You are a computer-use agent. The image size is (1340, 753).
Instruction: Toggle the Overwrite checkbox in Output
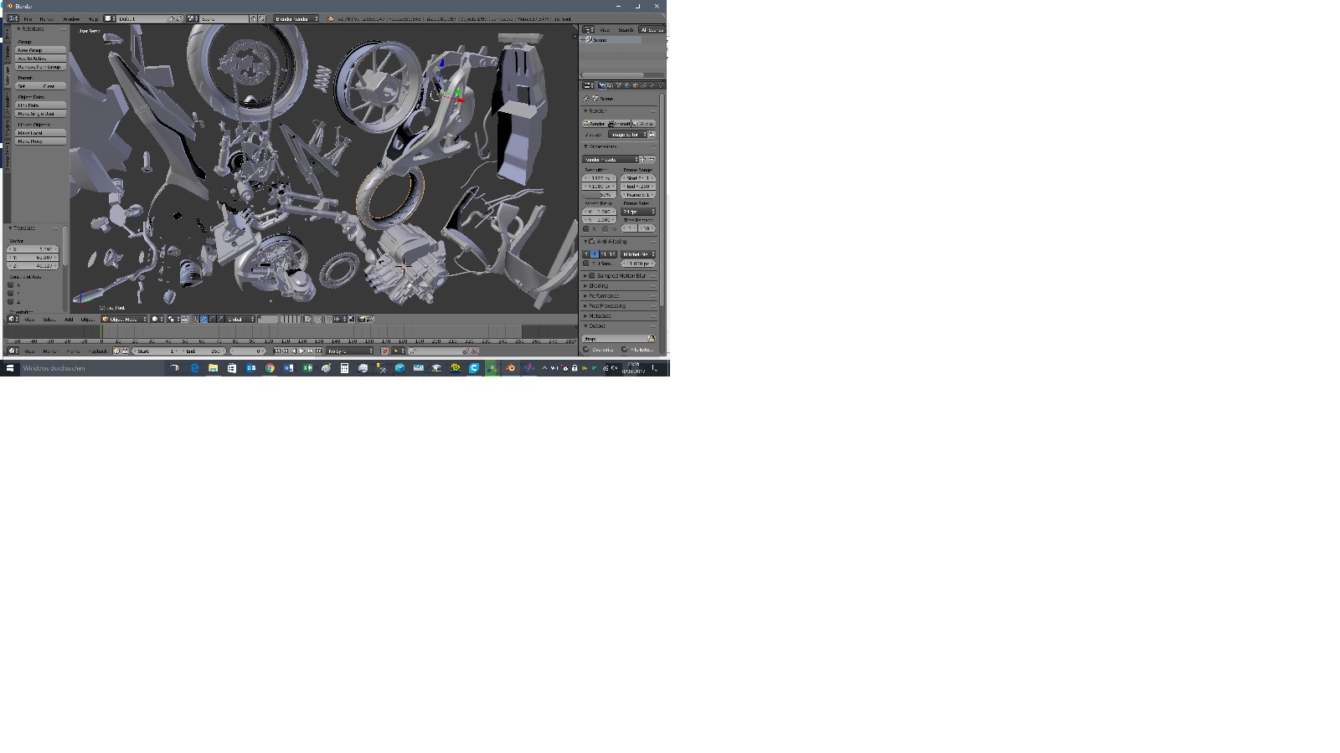point(586,350)
